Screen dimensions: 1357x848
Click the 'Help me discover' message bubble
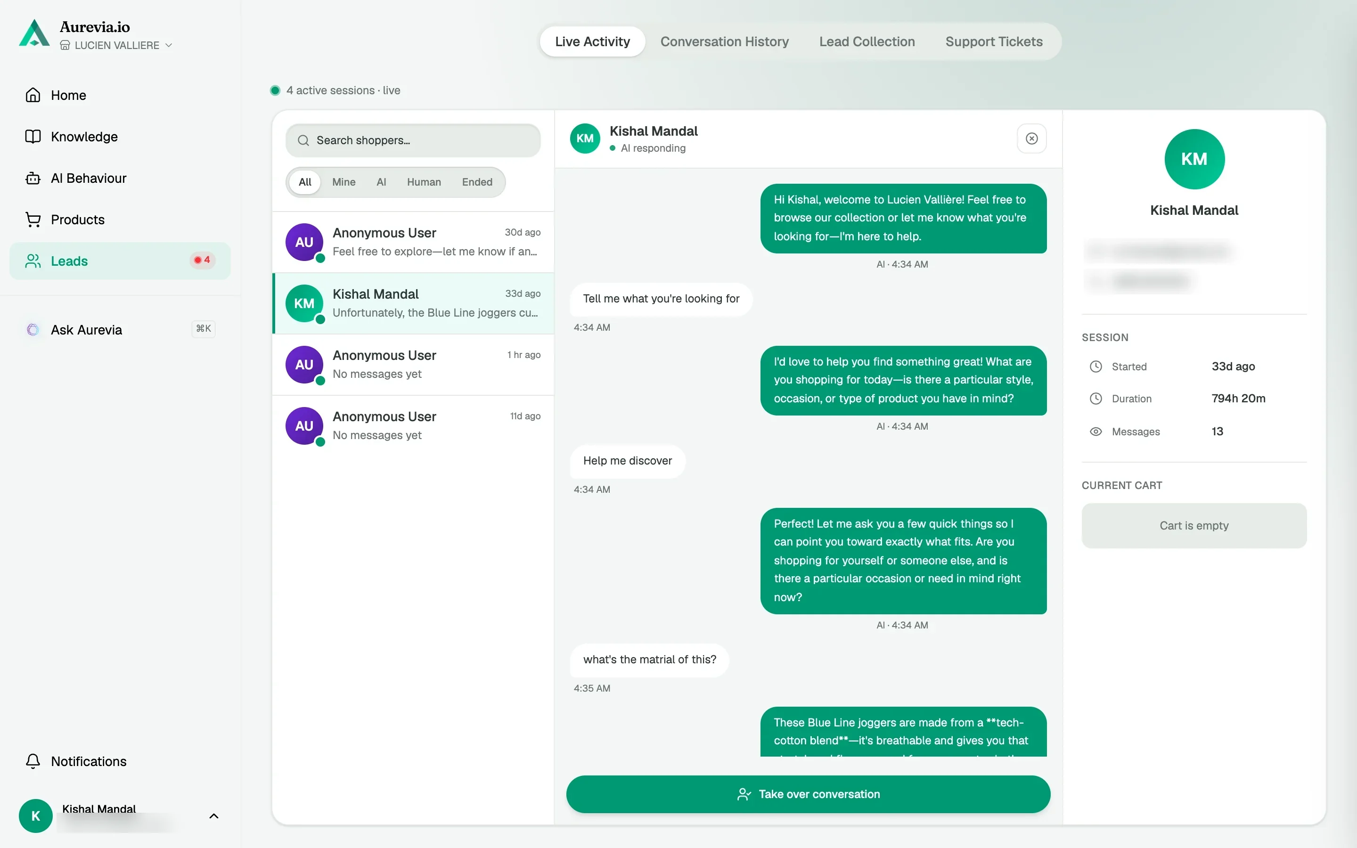[628, 461]
